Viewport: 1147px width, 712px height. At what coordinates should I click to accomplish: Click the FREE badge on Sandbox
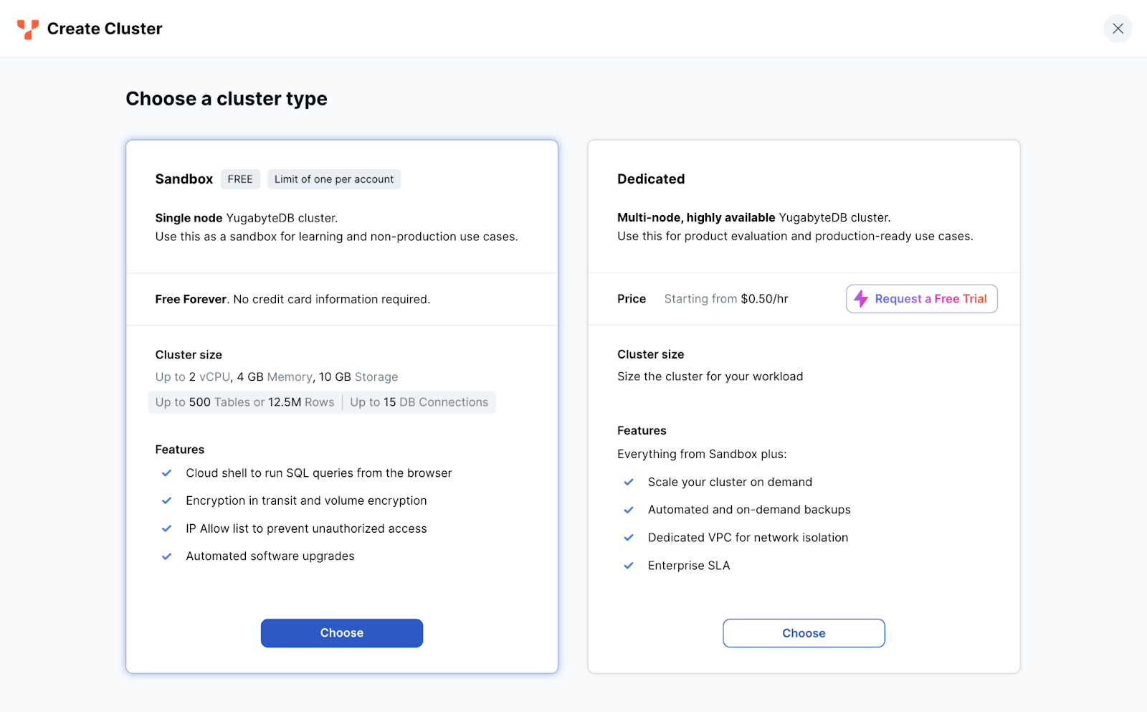pos(240,179)
